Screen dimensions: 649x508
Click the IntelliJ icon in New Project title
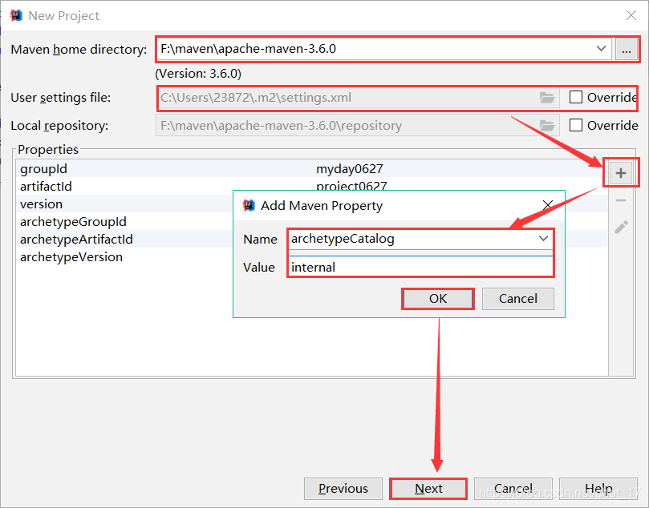(x=16, y=15)
